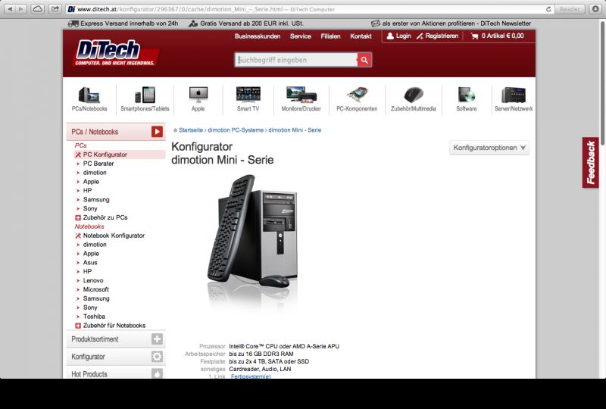Open Microsoft notebooks link
This screenshot has height=409, width=606.
(x=96, y=289)
